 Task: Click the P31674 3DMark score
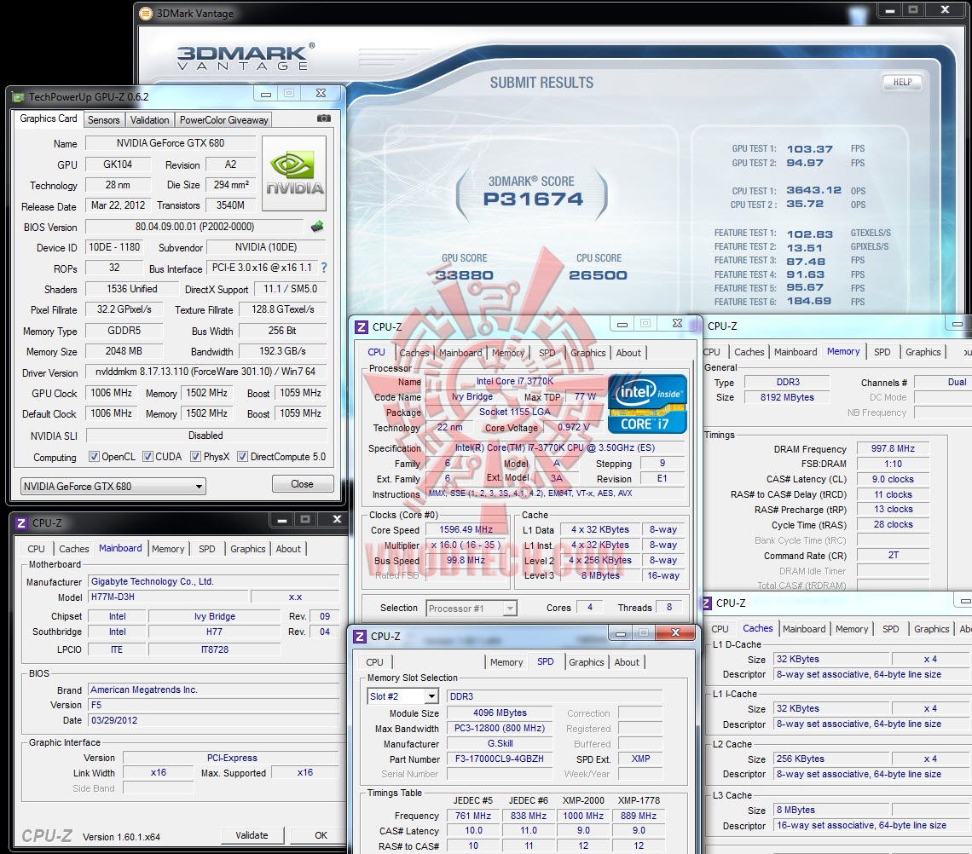[x=533, y=199]
